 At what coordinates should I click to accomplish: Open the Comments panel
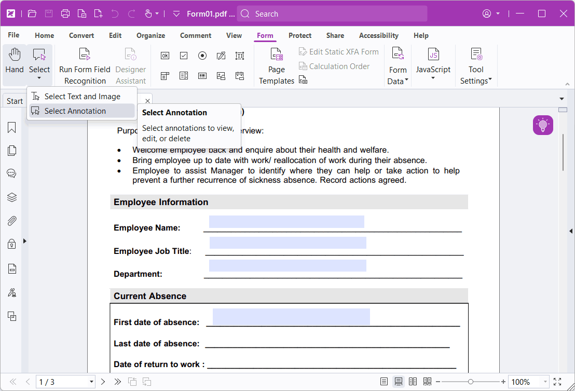pyautogui.click(x=11, y=173)
